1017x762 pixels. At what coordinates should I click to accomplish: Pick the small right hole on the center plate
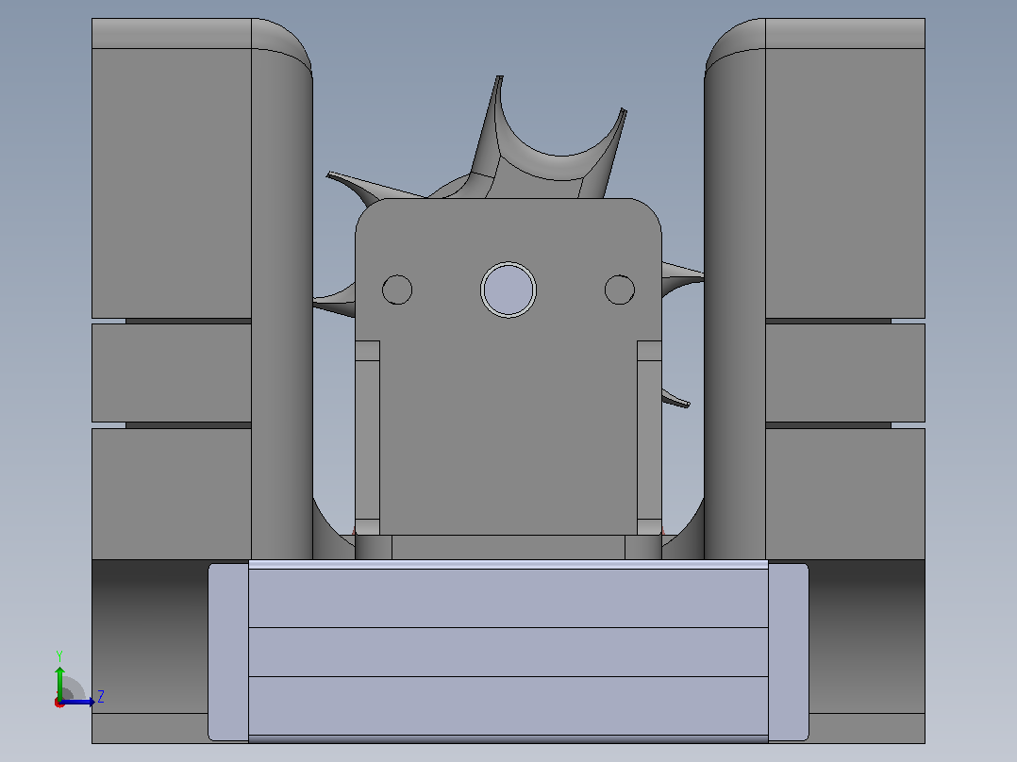tap(620, 290)
